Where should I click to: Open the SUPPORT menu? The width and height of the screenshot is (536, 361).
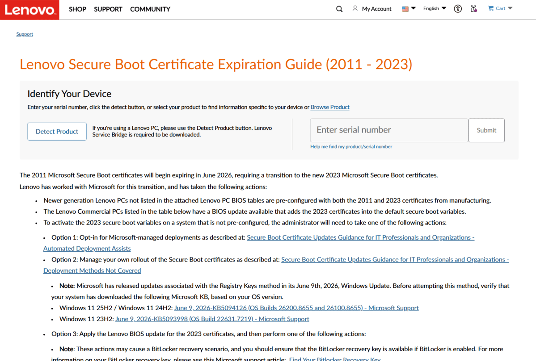coord(108,9)
